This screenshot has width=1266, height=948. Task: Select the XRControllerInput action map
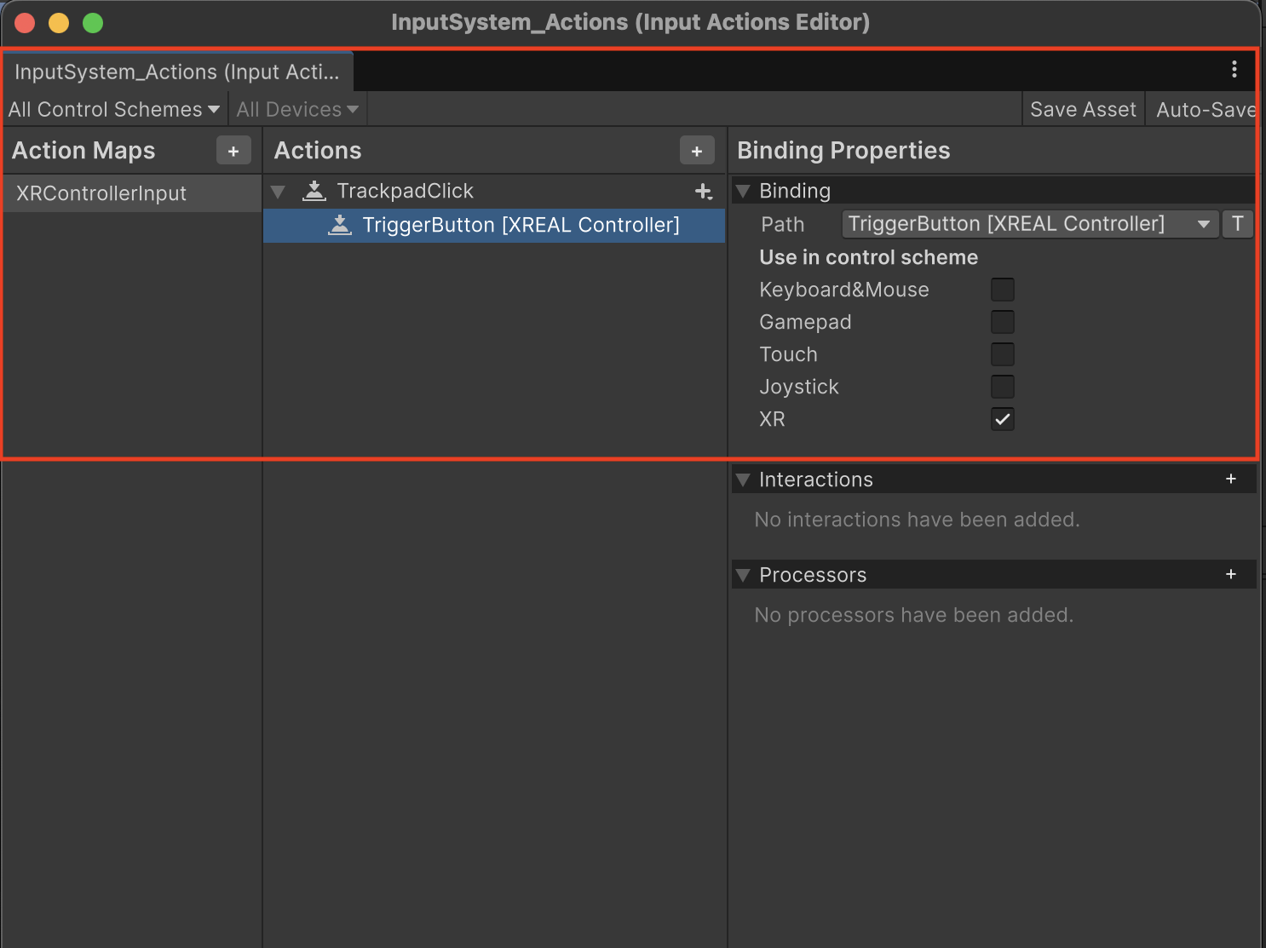[x=101, y=193]
